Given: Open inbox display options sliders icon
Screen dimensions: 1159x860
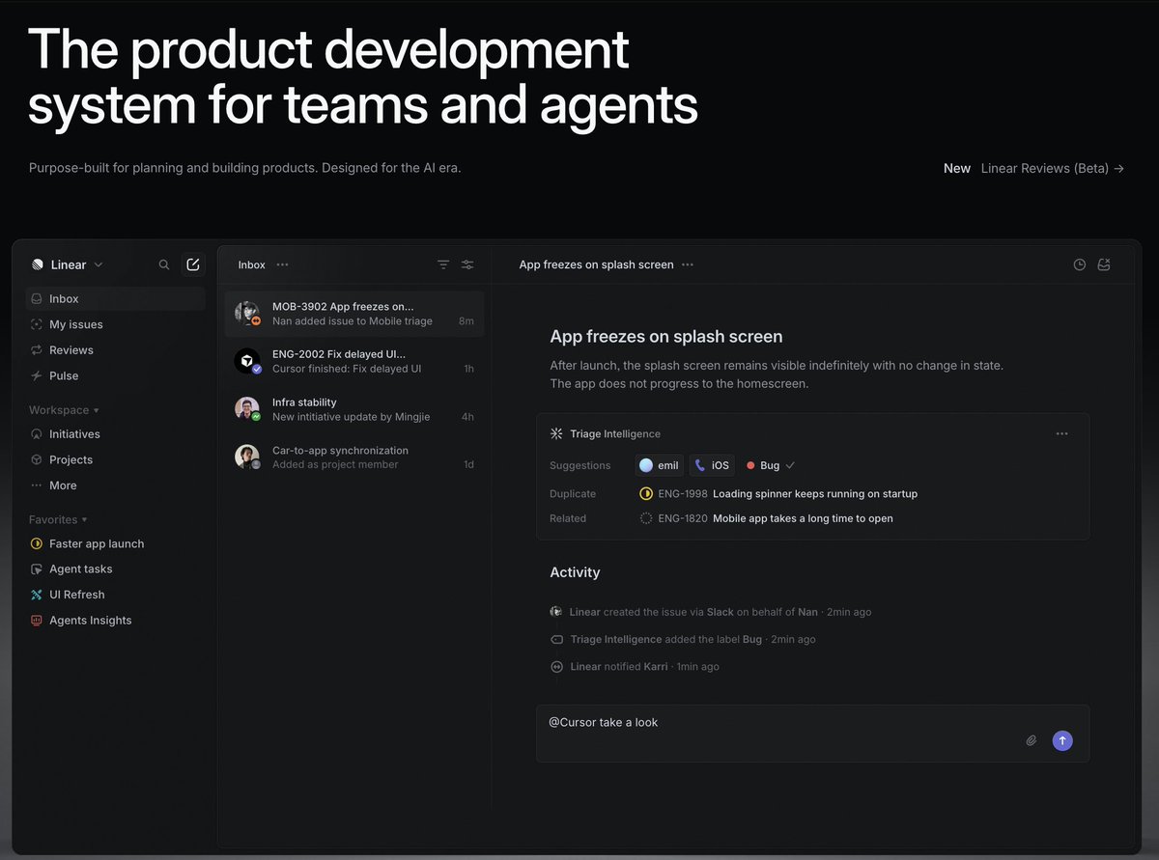Looking at the screenshot, I should [467, 264].
